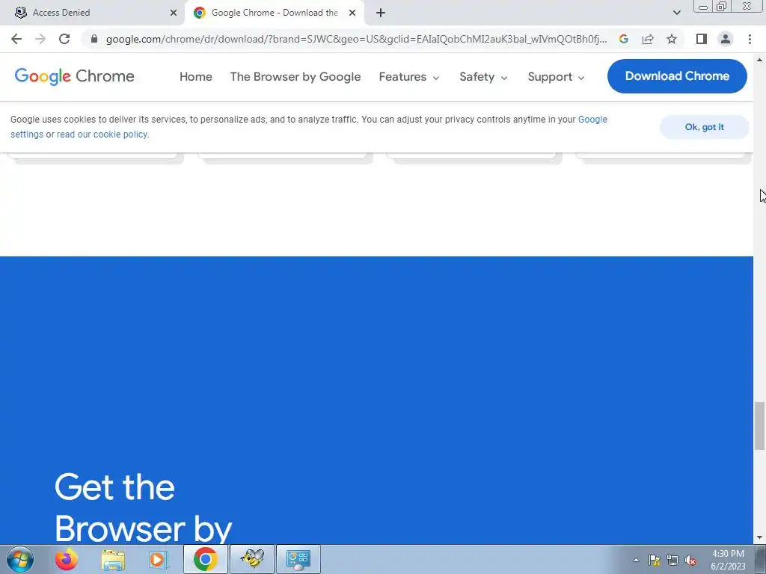Screen dimensions: 766x574
Task: Open the control panel taskbar item
Action: tap(298, 559)
